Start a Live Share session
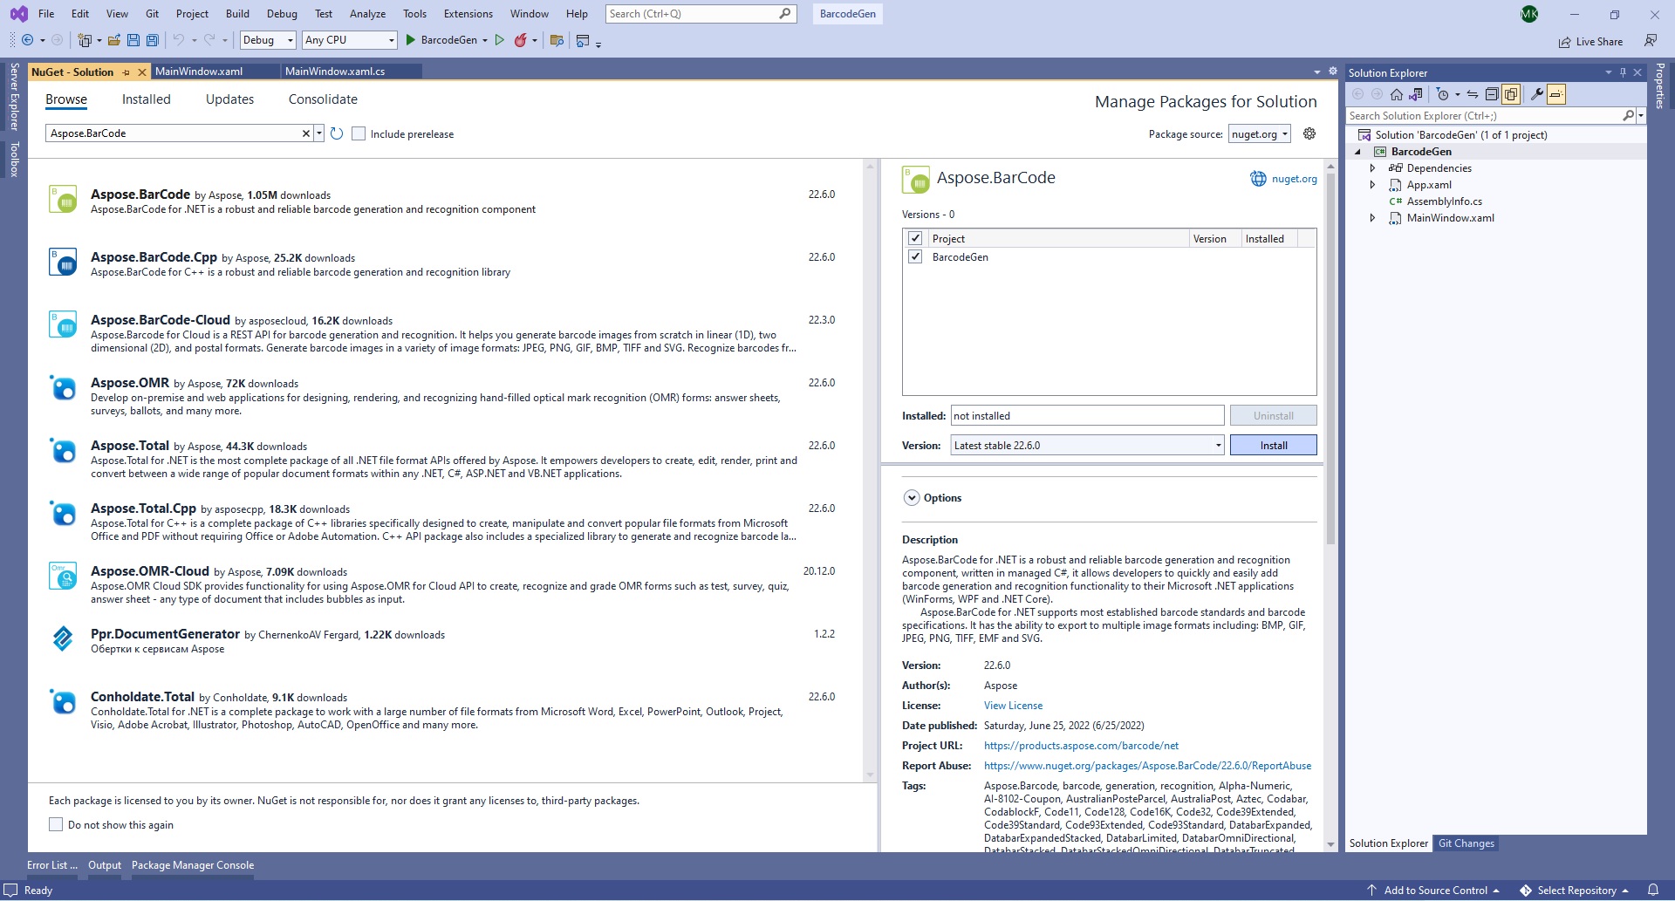 [x=1591, y=41]
